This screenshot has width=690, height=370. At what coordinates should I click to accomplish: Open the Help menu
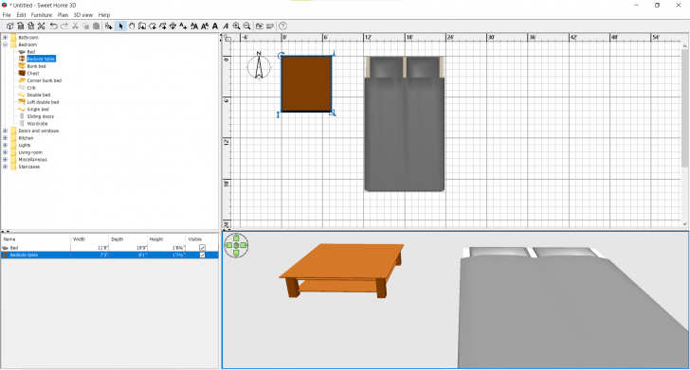[104, 15]
